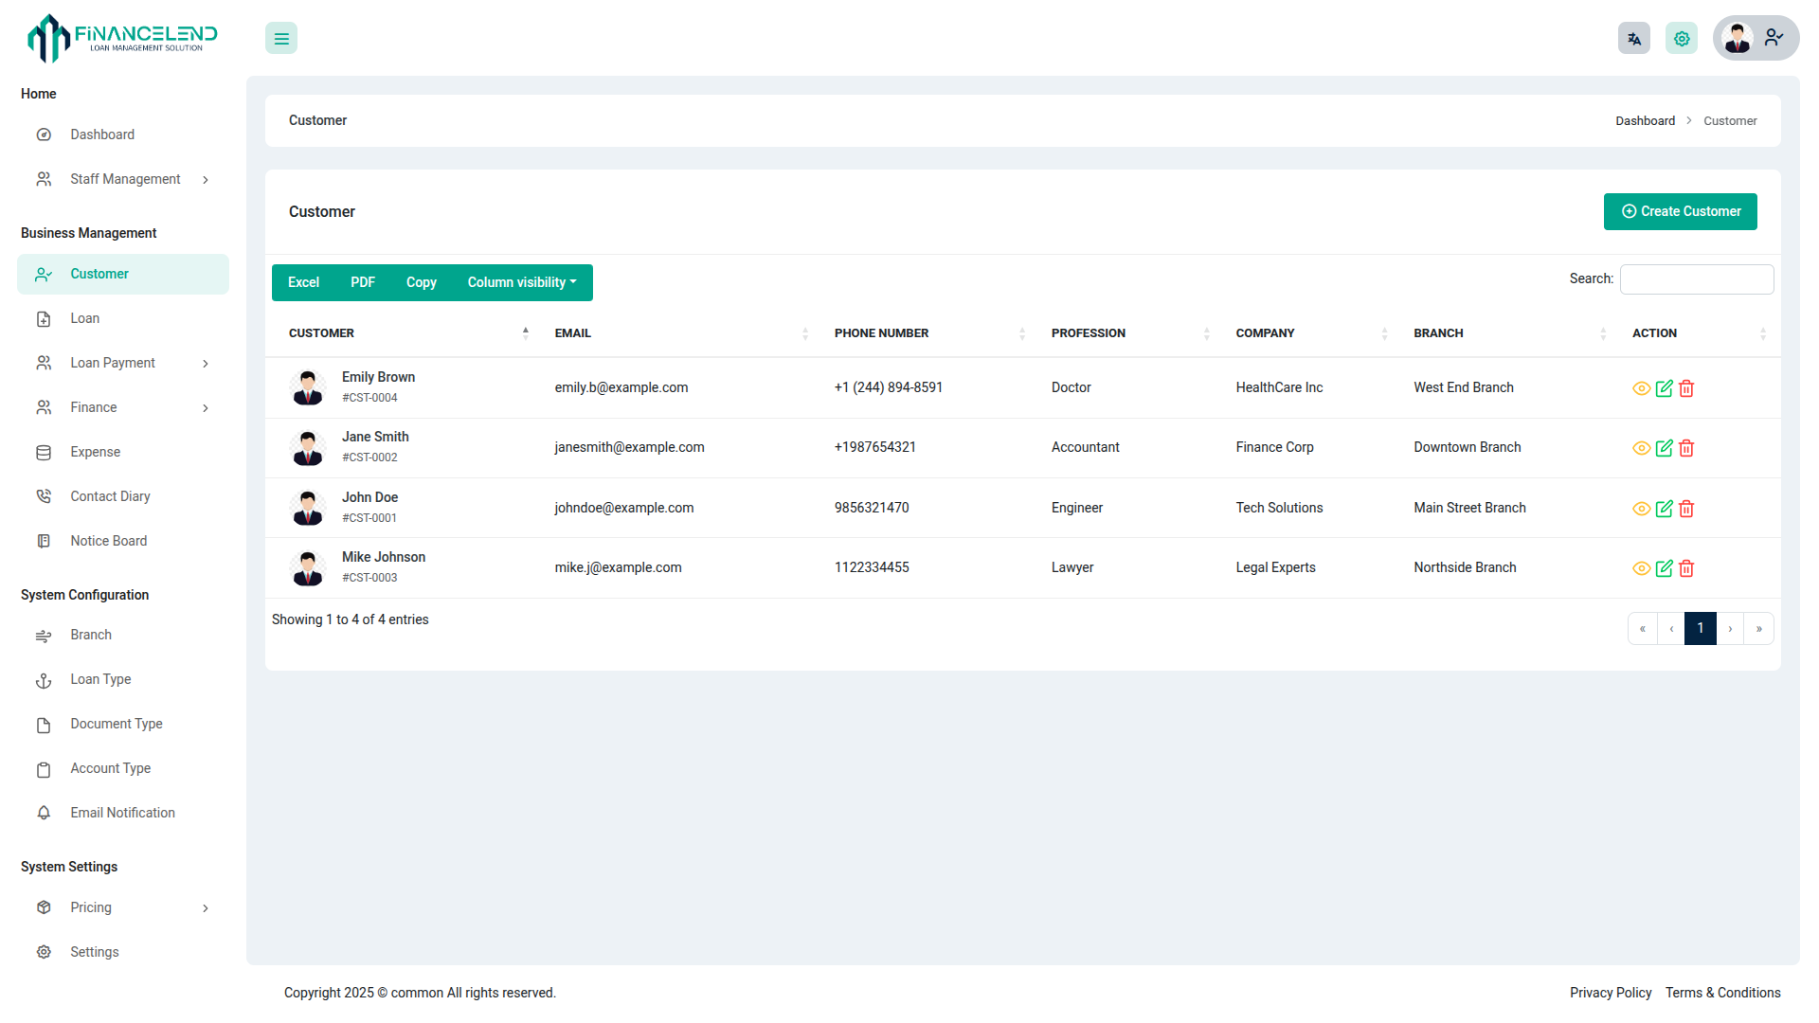
Task: Click the hamburger menu toggle icon
Action: coord(281,39)
